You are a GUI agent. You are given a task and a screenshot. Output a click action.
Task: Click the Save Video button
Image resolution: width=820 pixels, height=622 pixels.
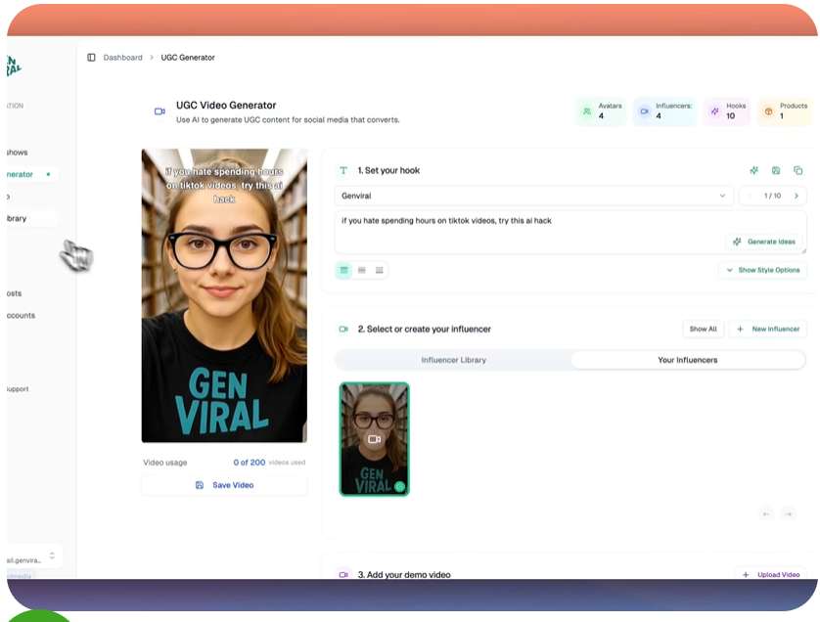tap(224, 484)
